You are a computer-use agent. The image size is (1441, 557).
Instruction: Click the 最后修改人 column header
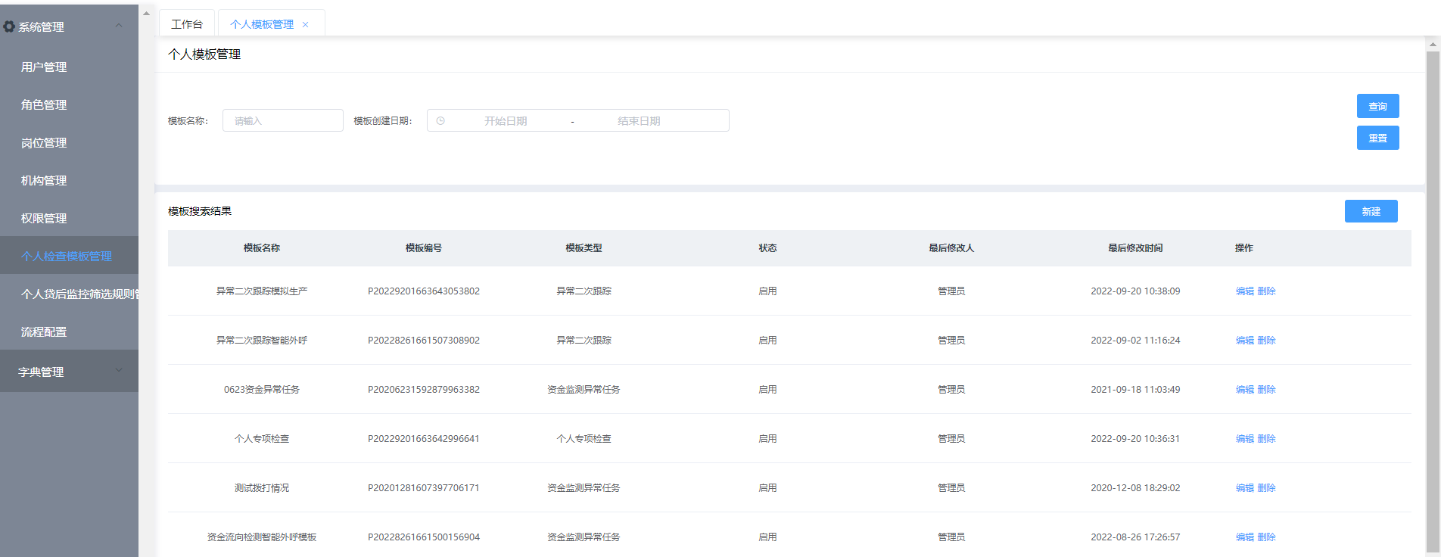(x=951, y=247)
